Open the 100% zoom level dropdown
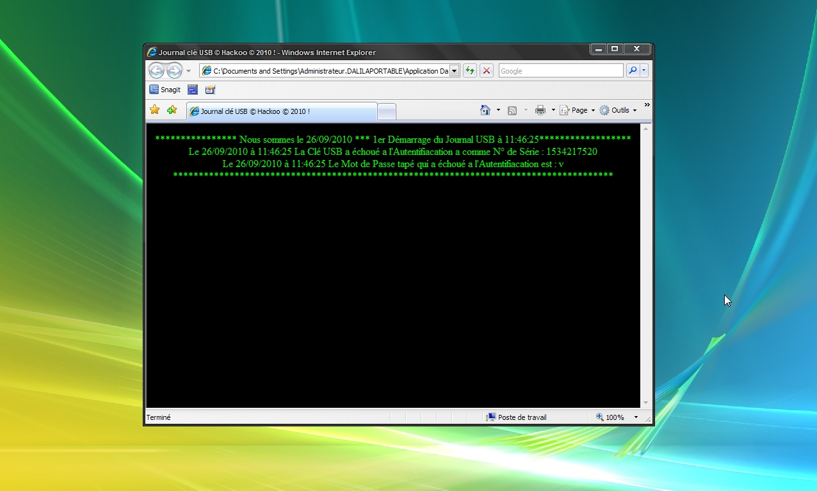 pos(636,417)
